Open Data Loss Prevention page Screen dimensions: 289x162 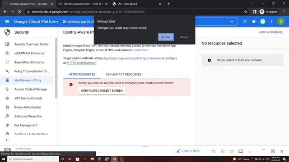(28, 116)
